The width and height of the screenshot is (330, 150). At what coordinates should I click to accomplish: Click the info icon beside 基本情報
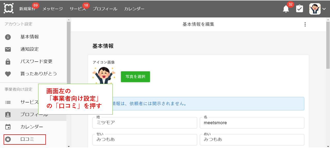coord(8,37)
